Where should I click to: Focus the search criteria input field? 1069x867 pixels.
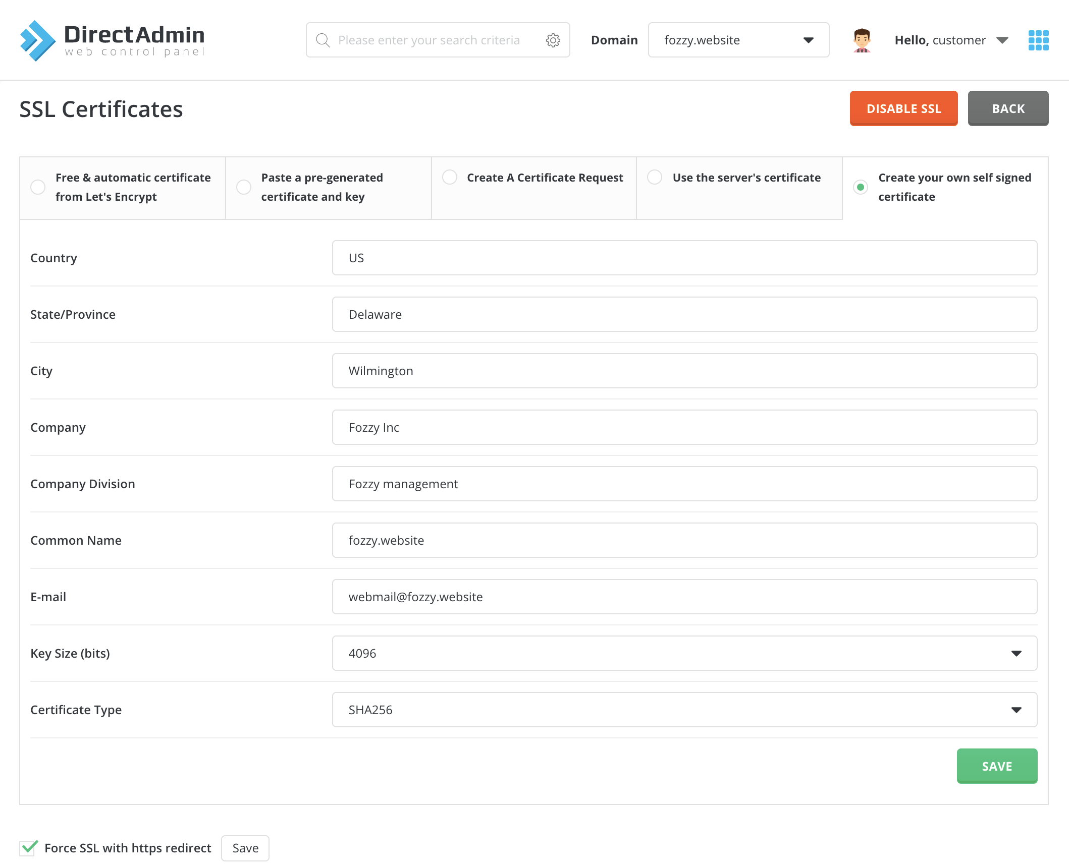pyautogui.click(x=438, y=40)
